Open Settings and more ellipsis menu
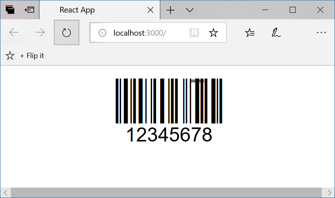335x198 pixels. [x=321, y=32]
